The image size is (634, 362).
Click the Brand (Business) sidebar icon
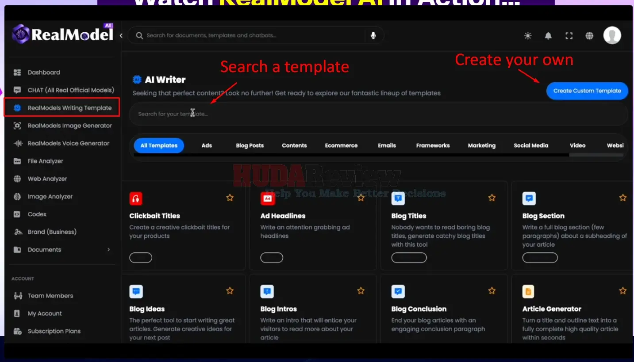pos(17,232)
